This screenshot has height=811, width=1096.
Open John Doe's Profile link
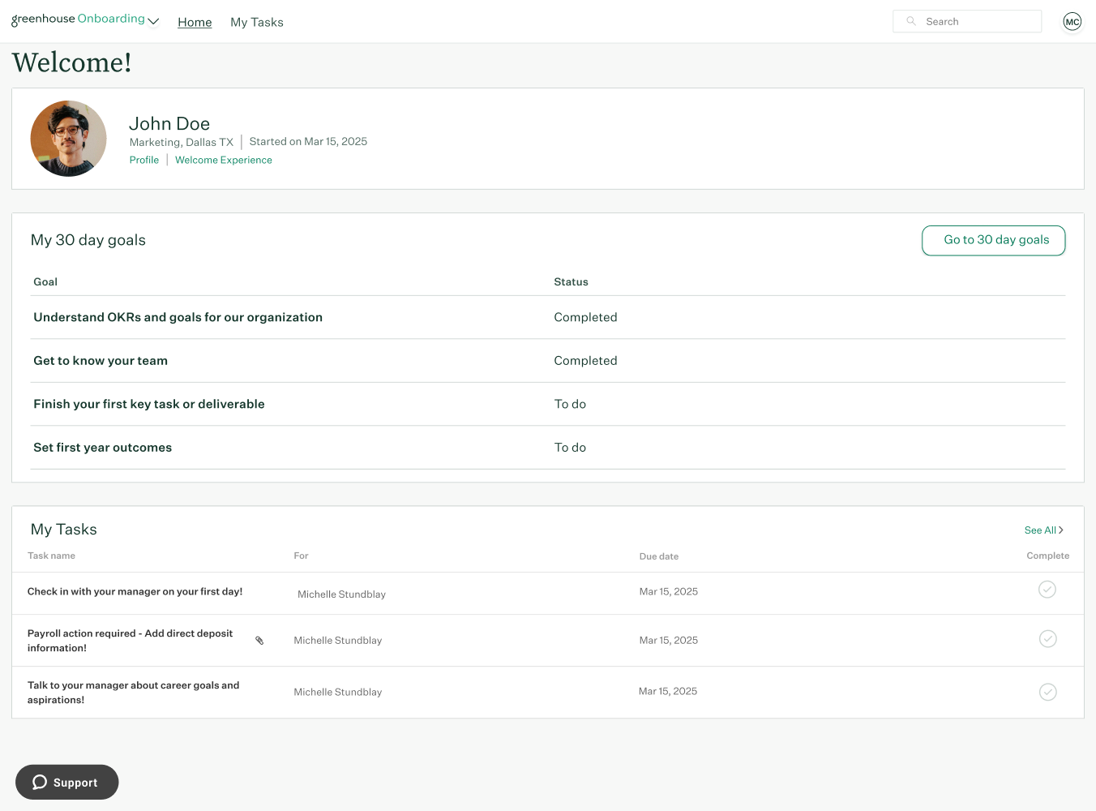(x=144, y=161)
